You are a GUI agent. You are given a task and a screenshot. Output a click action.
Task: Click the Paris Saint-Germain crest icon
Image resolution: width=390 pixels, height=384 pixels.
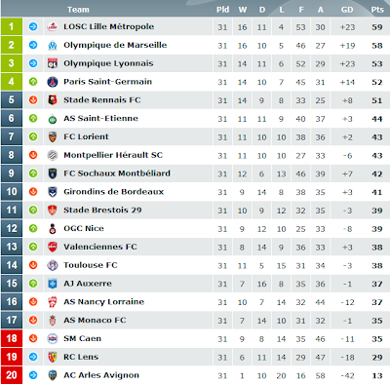[x=53, y=82]
